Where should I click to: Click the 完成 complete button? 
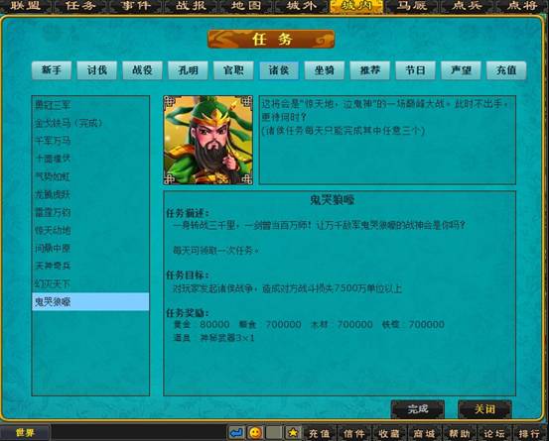point(418,409)
